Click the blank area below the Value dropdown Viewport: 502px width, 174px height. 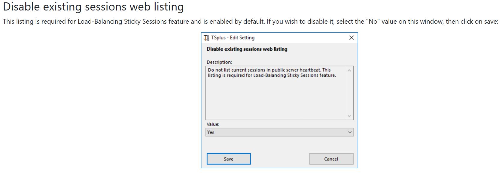pos(279,144)
